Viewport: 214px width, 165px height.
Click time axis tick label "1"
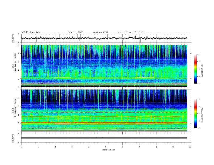[x=38, y=147]
